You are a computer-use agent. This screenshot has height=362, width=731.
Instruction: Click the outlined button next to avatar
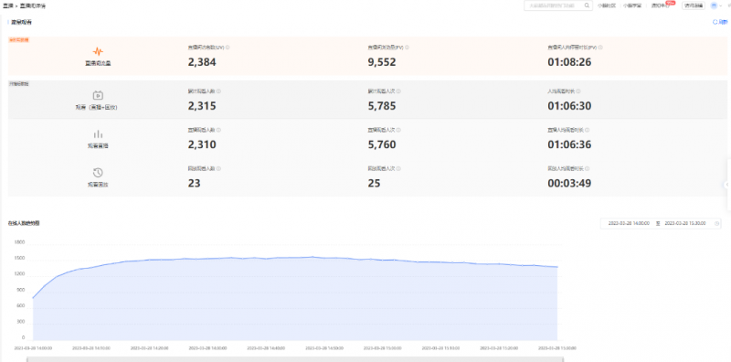(x=693, y=5)
